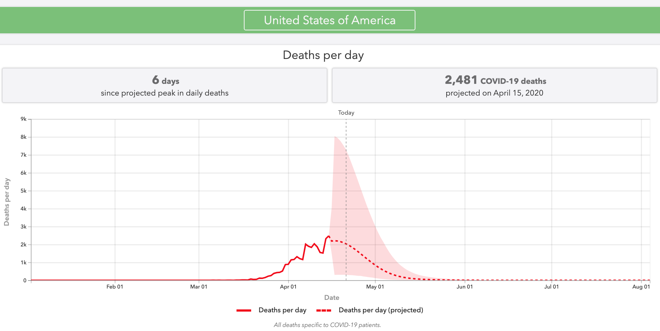
Task: Click the Aug 01 date axis label
Action: tap(641, 287)
